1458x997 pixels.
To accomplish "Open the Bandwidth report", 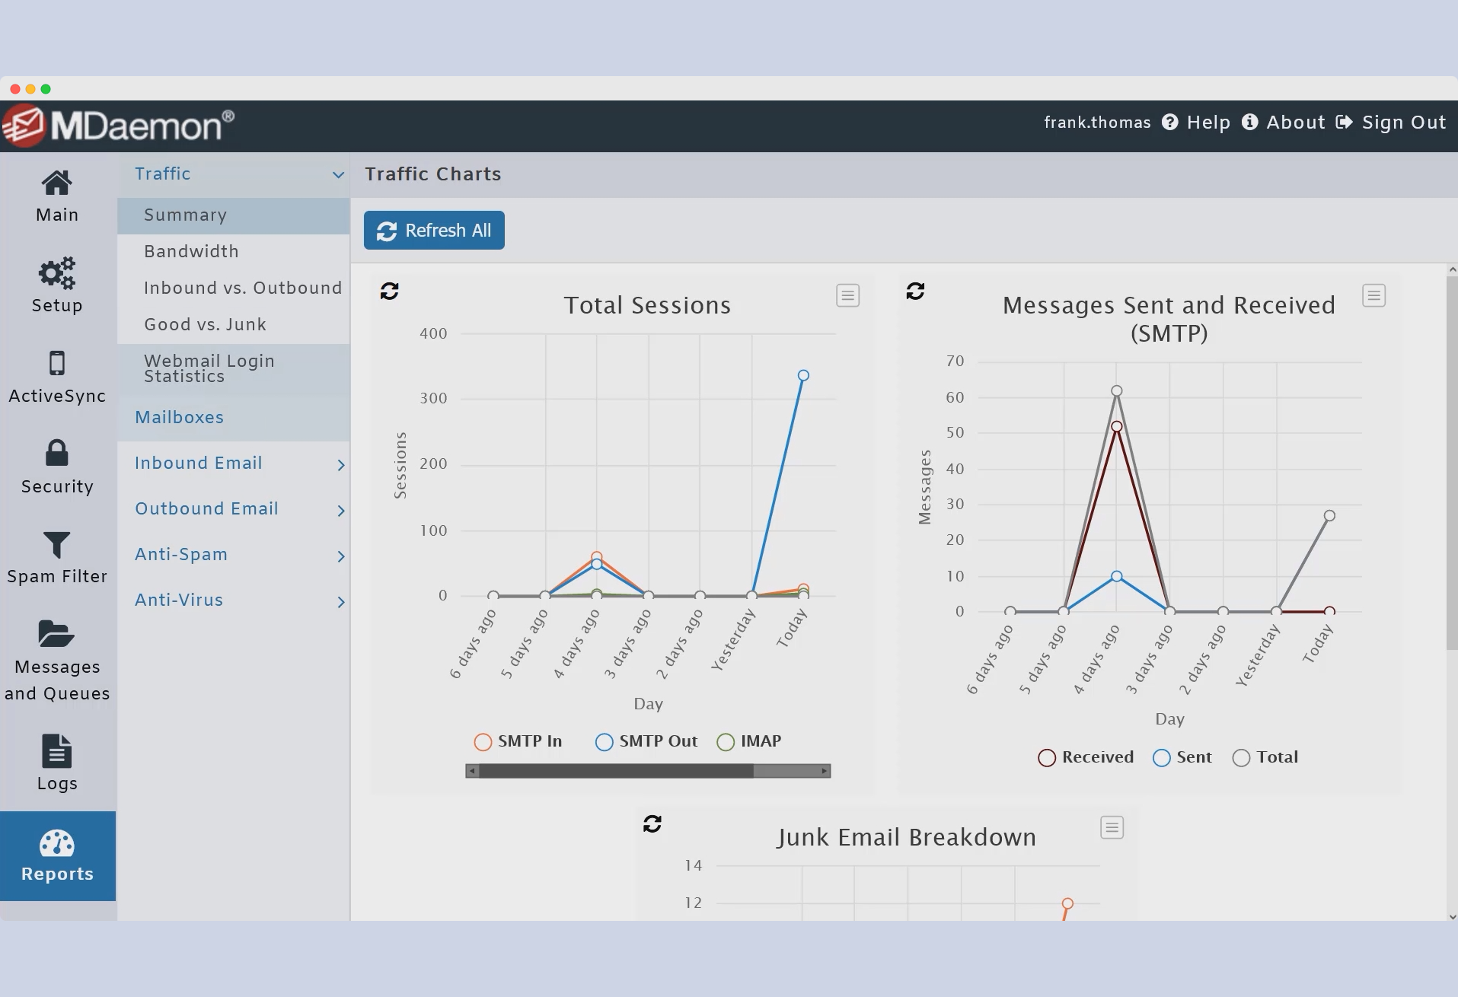I will pos(234,252).
